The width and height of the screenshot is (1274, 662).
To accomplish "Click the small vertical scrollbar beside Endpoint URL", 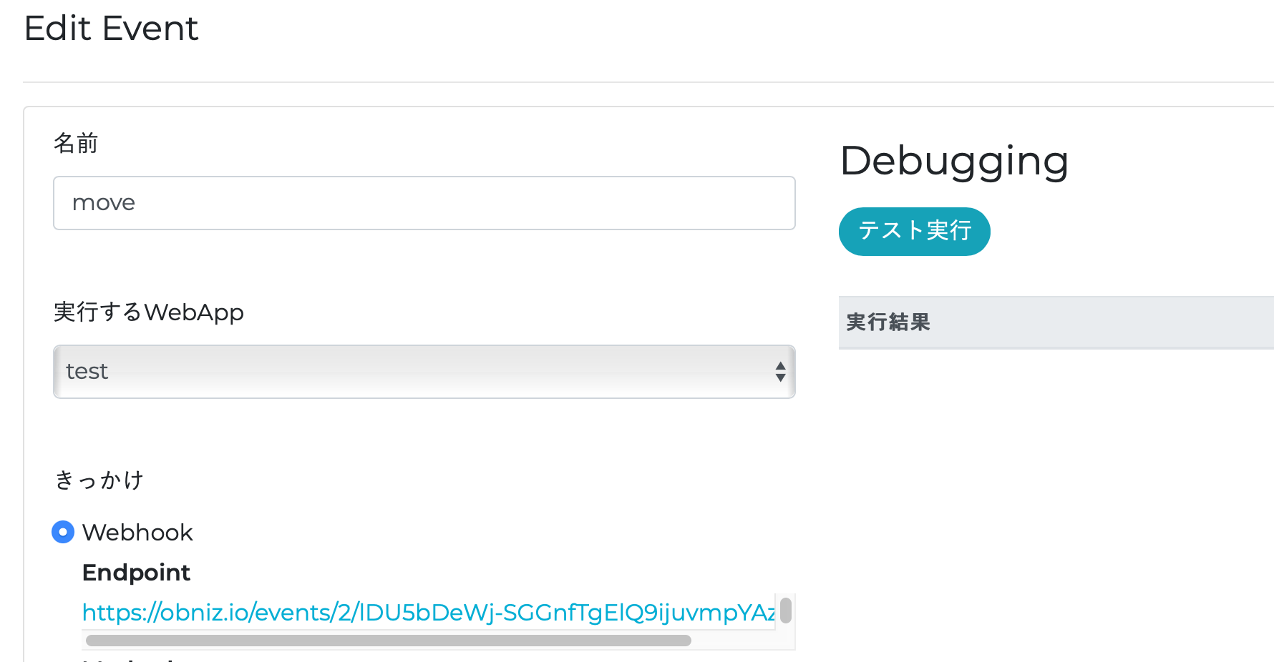I will pos(786,611).
